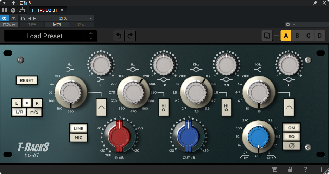Click the padlock lock icon
Screen dimensions: 329x174
(x=290, y=169)
